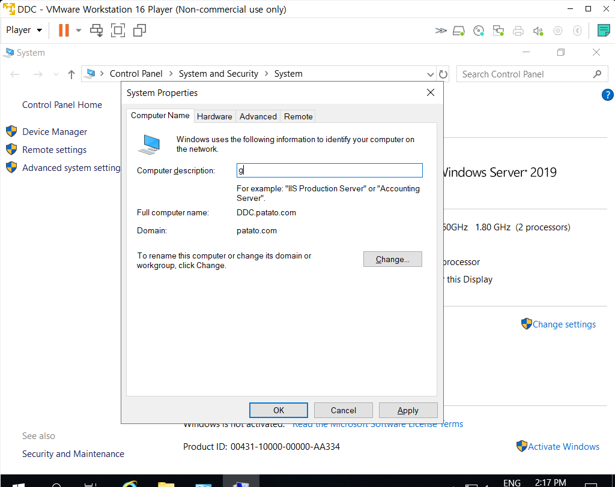Click the computer icon in the address bar
Screen dimensions: 615x487
[91, 74]
